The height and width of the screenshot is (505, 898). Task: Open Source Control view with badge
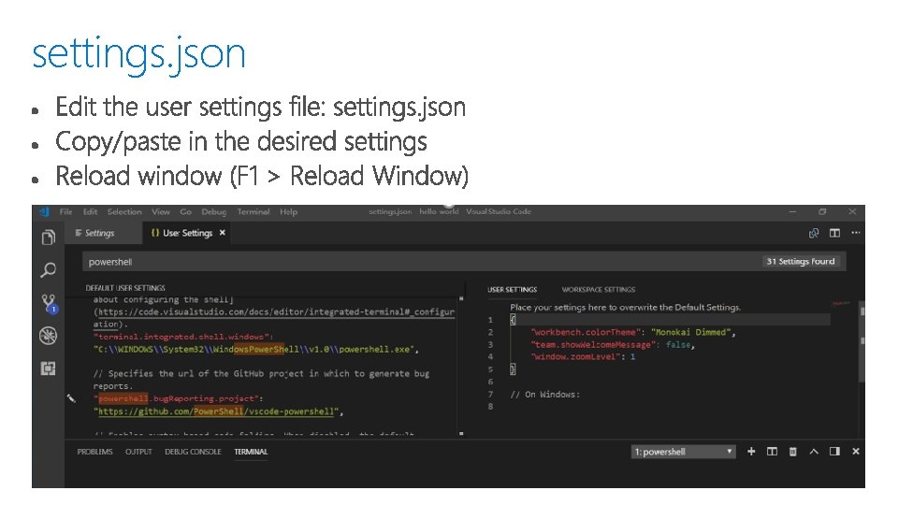[50, 303]
